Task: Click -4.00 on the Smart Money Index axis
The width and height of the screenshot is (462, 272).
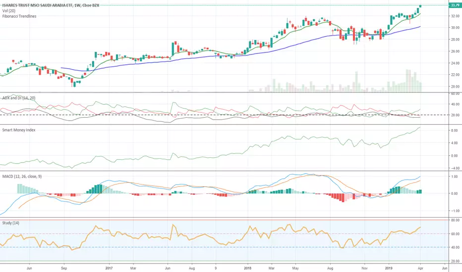Action: click(x=454, y=168)
